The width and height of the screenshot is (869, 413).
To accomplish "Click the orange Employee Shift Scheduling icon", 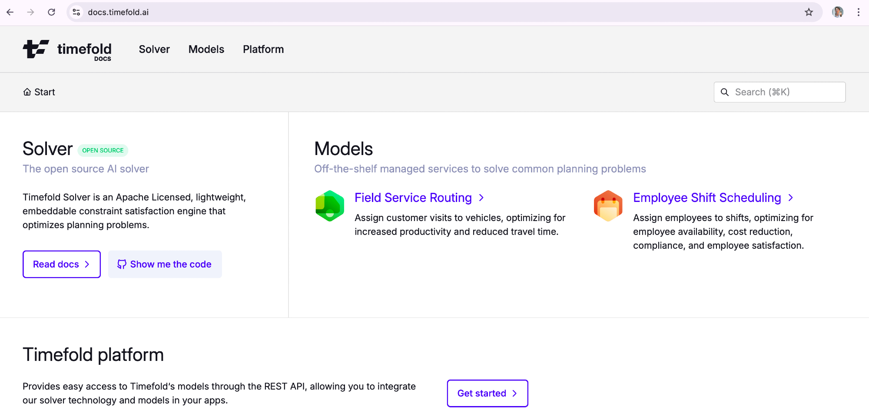I will click(x=608, y=206).
